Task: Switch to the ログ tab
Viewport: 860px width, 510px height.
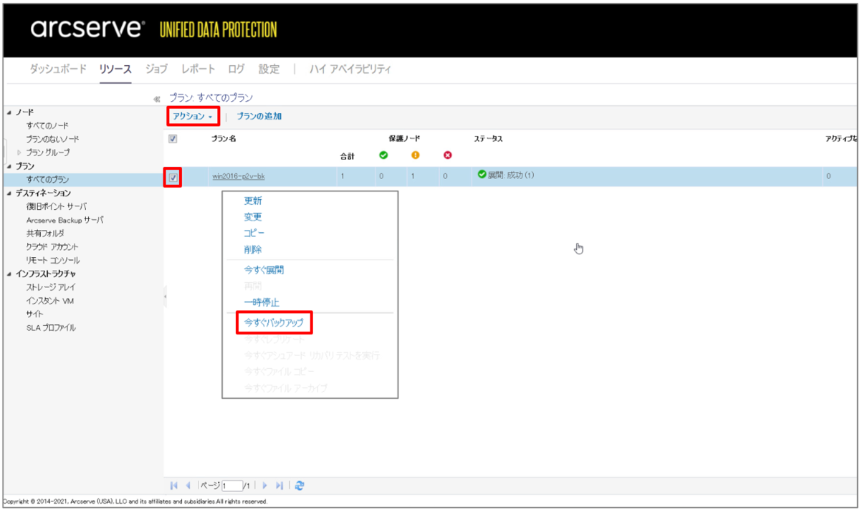Action: (236, 69)
